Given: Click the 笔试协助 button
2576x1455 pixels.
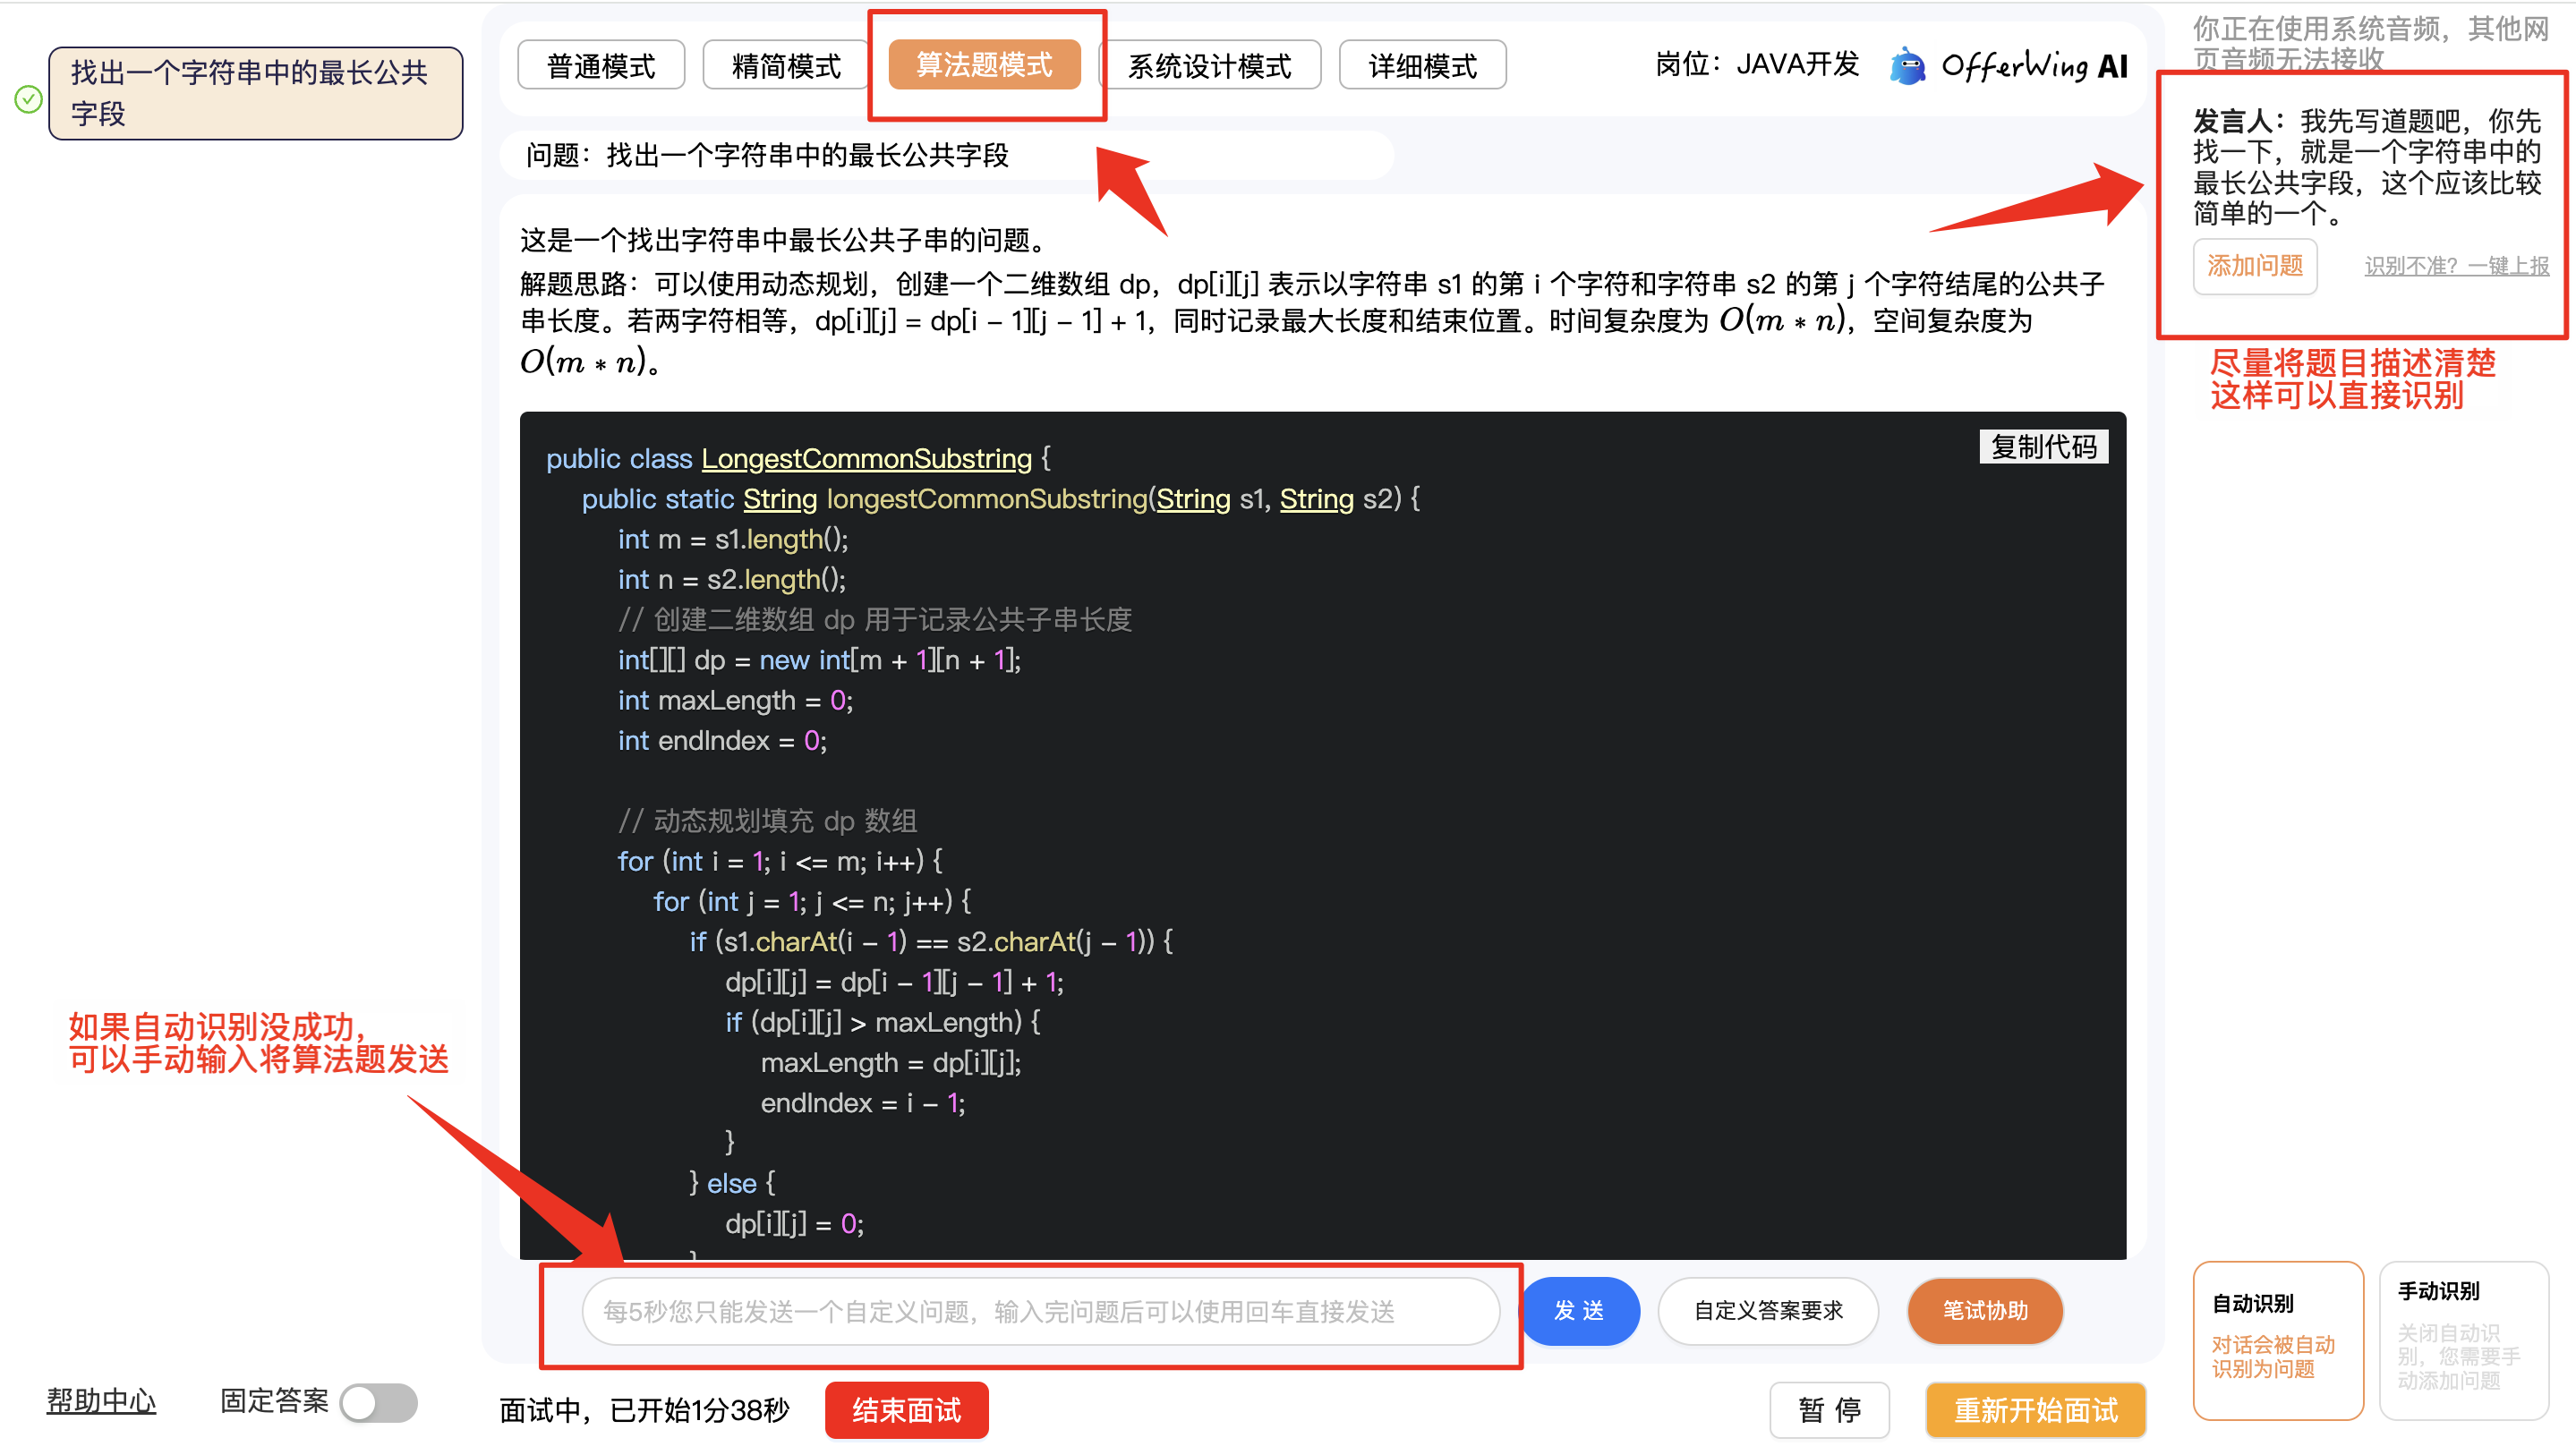Looking at the screenshot, I should [1984, 1310].
